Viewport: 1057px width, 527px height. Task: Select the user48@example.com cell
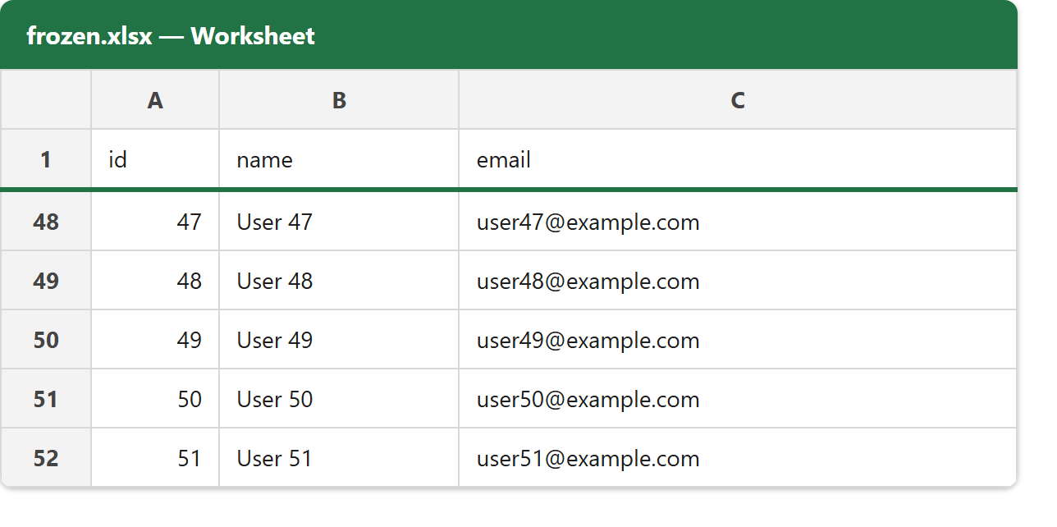point(738,280)
